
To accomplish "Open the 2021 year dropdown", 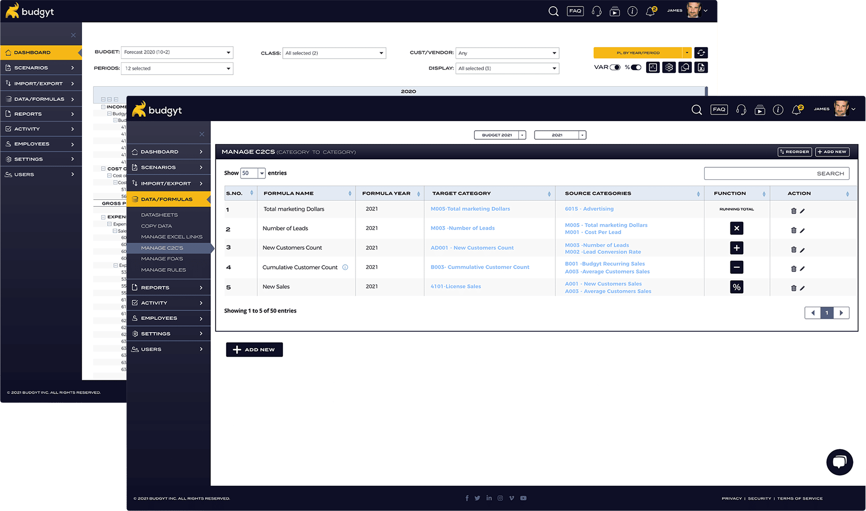I will click(x=560, y=135).
